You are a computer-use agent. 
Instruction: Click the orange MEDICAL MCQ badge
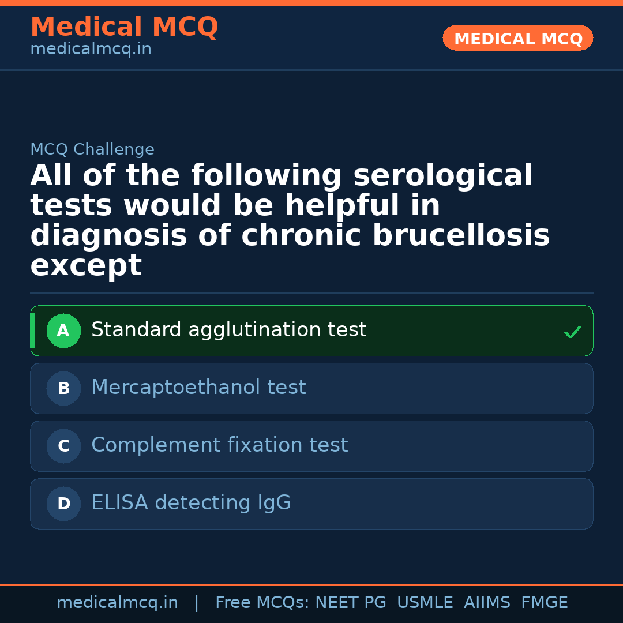pyautogui.click(x=518, y=39)
